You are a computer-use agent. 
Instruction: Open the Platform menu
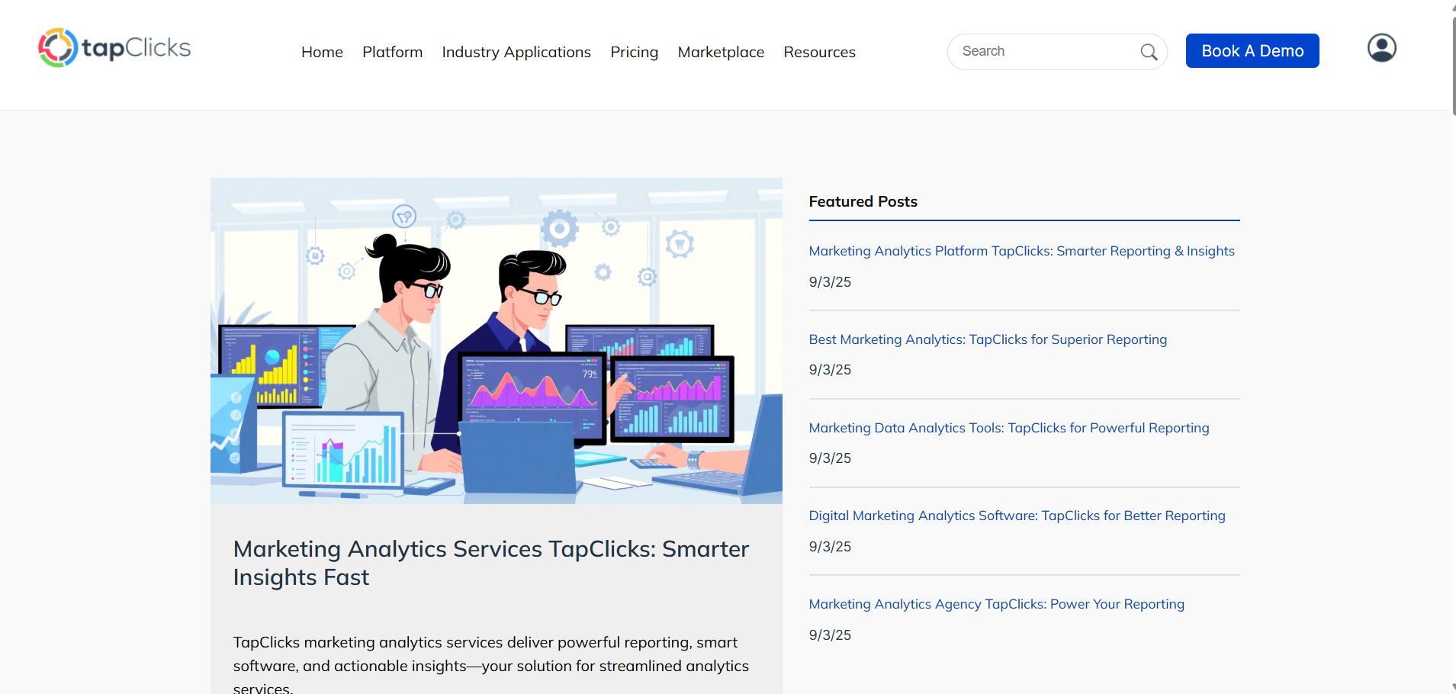[392, 52]
